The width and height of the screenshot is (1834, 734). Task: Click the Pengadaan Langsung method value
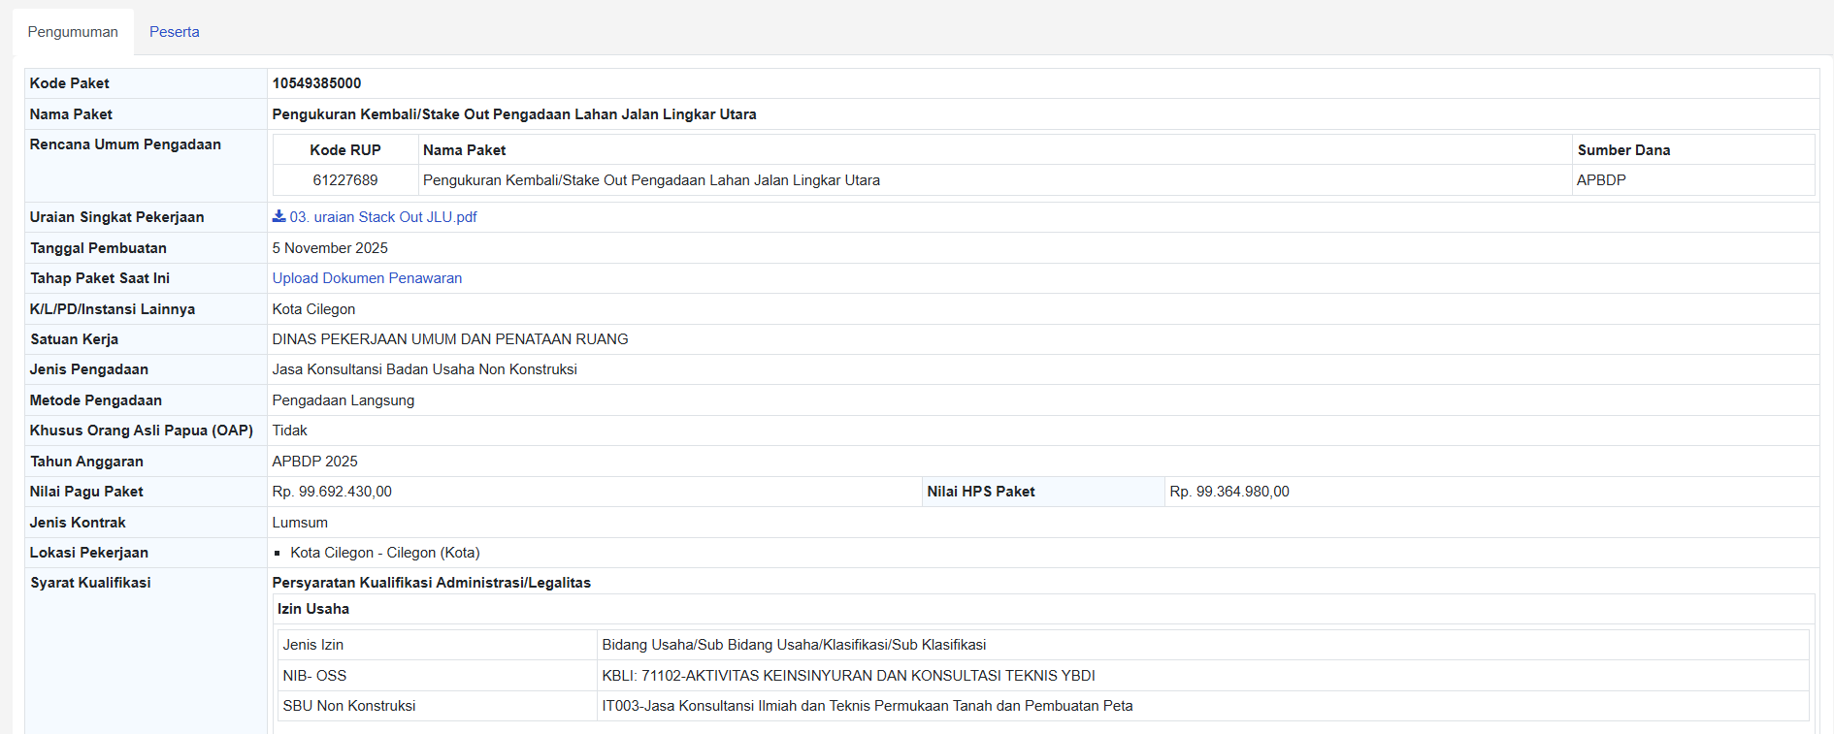(x=343, y=400)
